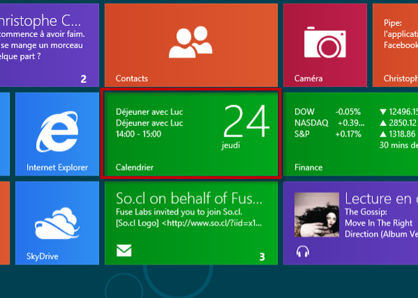Click the jeudi day text

[x=231, y=146]
